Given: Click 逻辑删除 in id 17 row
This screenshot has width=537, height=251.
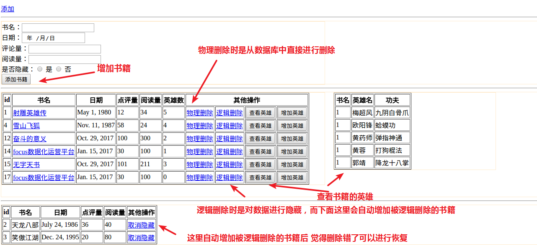Looking at the screenshot, I should (230, 177).
